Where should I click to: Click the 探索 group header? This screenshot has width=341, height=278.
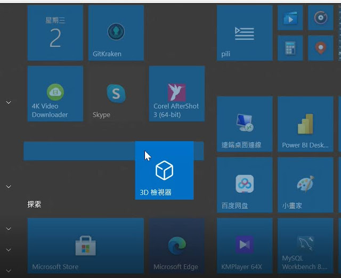click(34, 205)
